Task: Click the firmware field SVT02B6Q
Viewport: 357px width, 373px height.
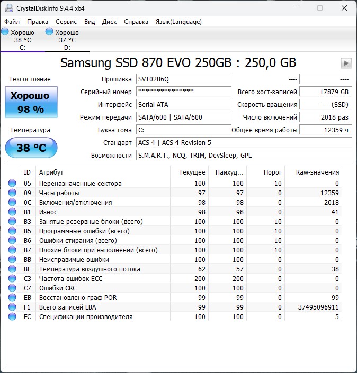Action: click(x=183, y=79)
